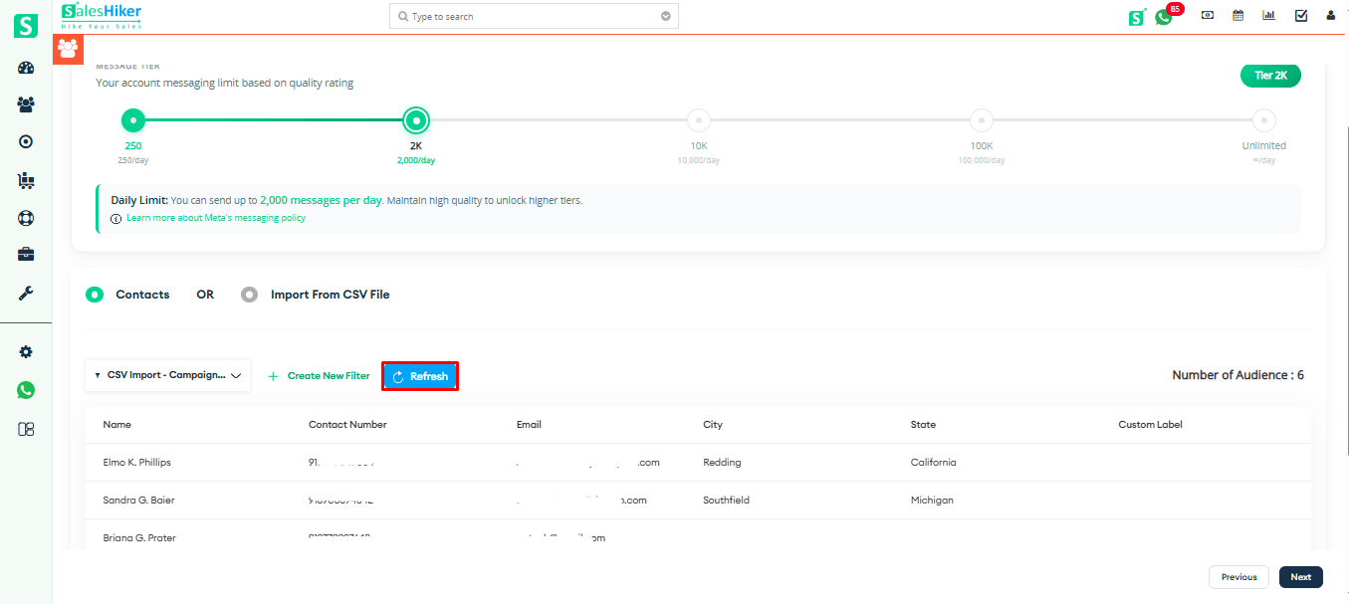Open WhatsApp notifications with 85 badge
The image size is (1349, 604).
(x=1164, y=16)
